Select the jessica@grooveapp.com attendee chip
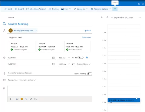Image resolution: width=145 pixels, height=112 pixels. 23,31
